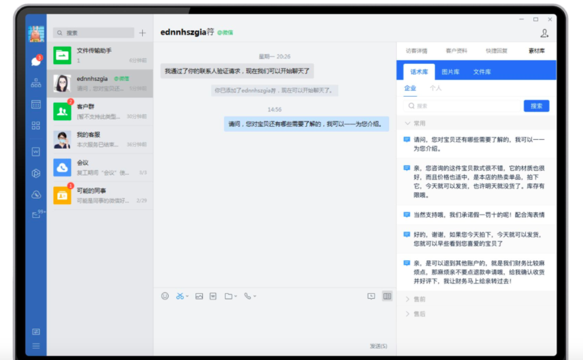Open the cloud drive icon in left sidebar
This screenshot has width=583, height=360.
pos(36,195)
